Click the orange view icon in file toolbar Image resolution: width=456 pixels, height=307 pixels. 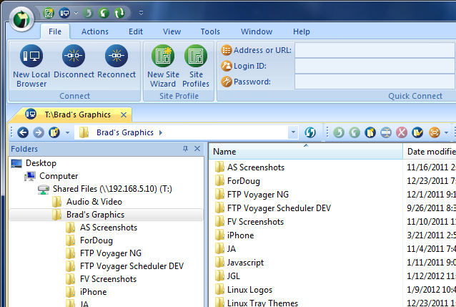click(x=434, y=132)
